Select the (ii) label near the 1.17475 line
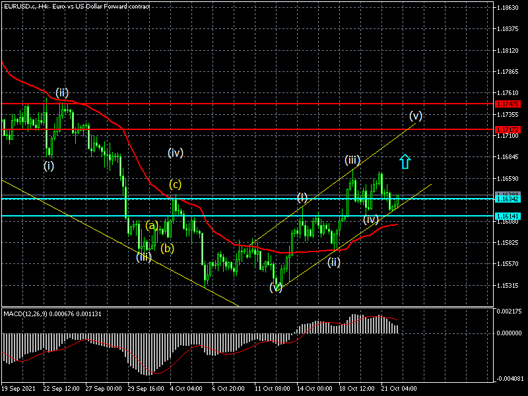Screen dimensions: 528x396 [62, 92]
